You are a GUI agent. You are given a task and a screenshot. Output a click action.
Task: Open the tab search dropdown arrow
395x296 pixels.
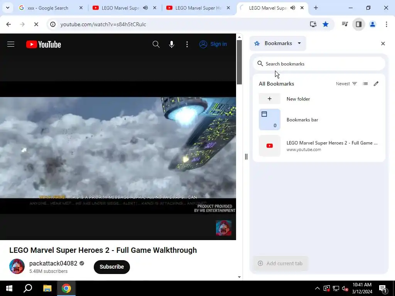click(8, 8)
